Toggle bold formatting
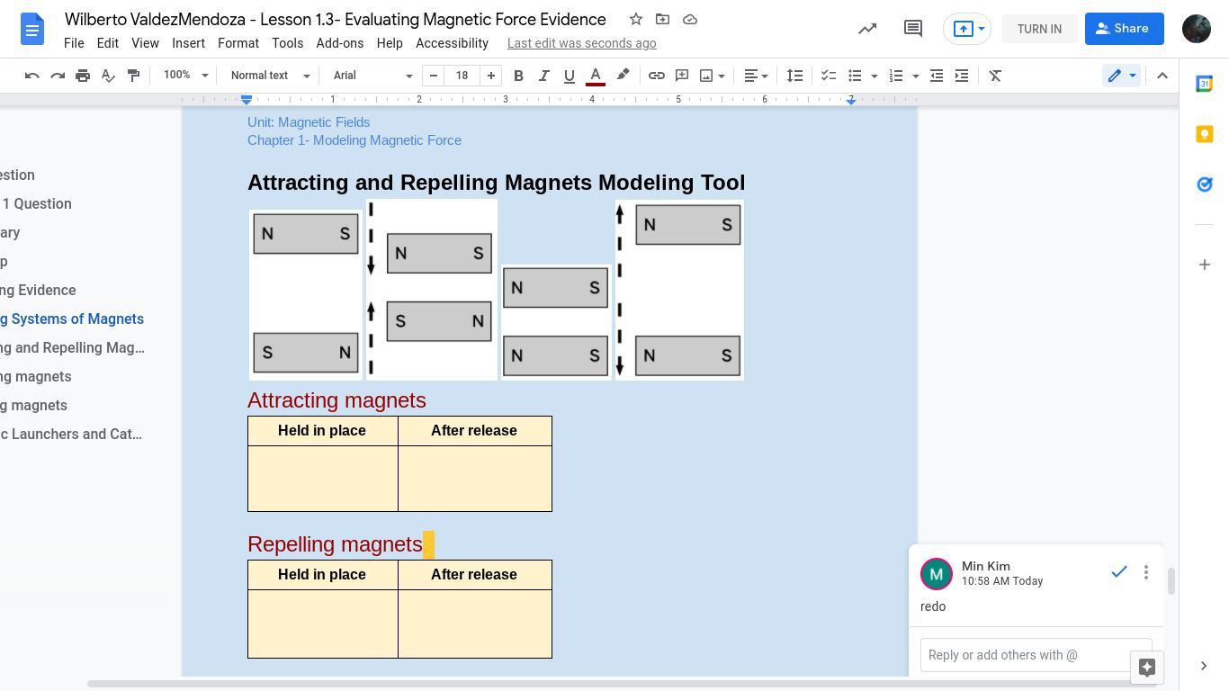1229x691 pixels. [x=518, y=76]
